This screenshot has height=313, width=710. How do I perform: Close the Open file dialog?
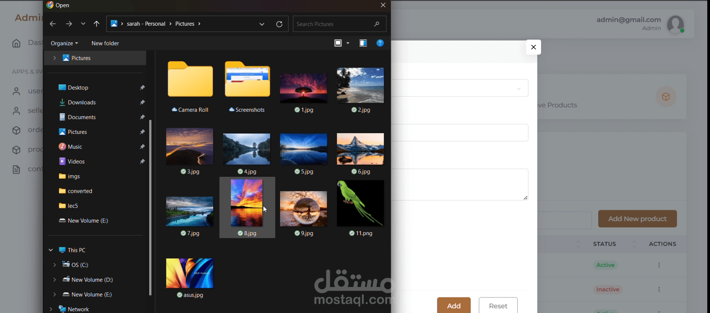(383, 5)
